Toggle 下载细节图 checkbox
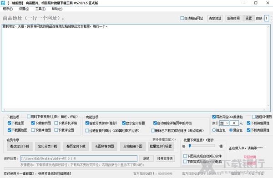The image size is (273, 178). coord(33,123)
